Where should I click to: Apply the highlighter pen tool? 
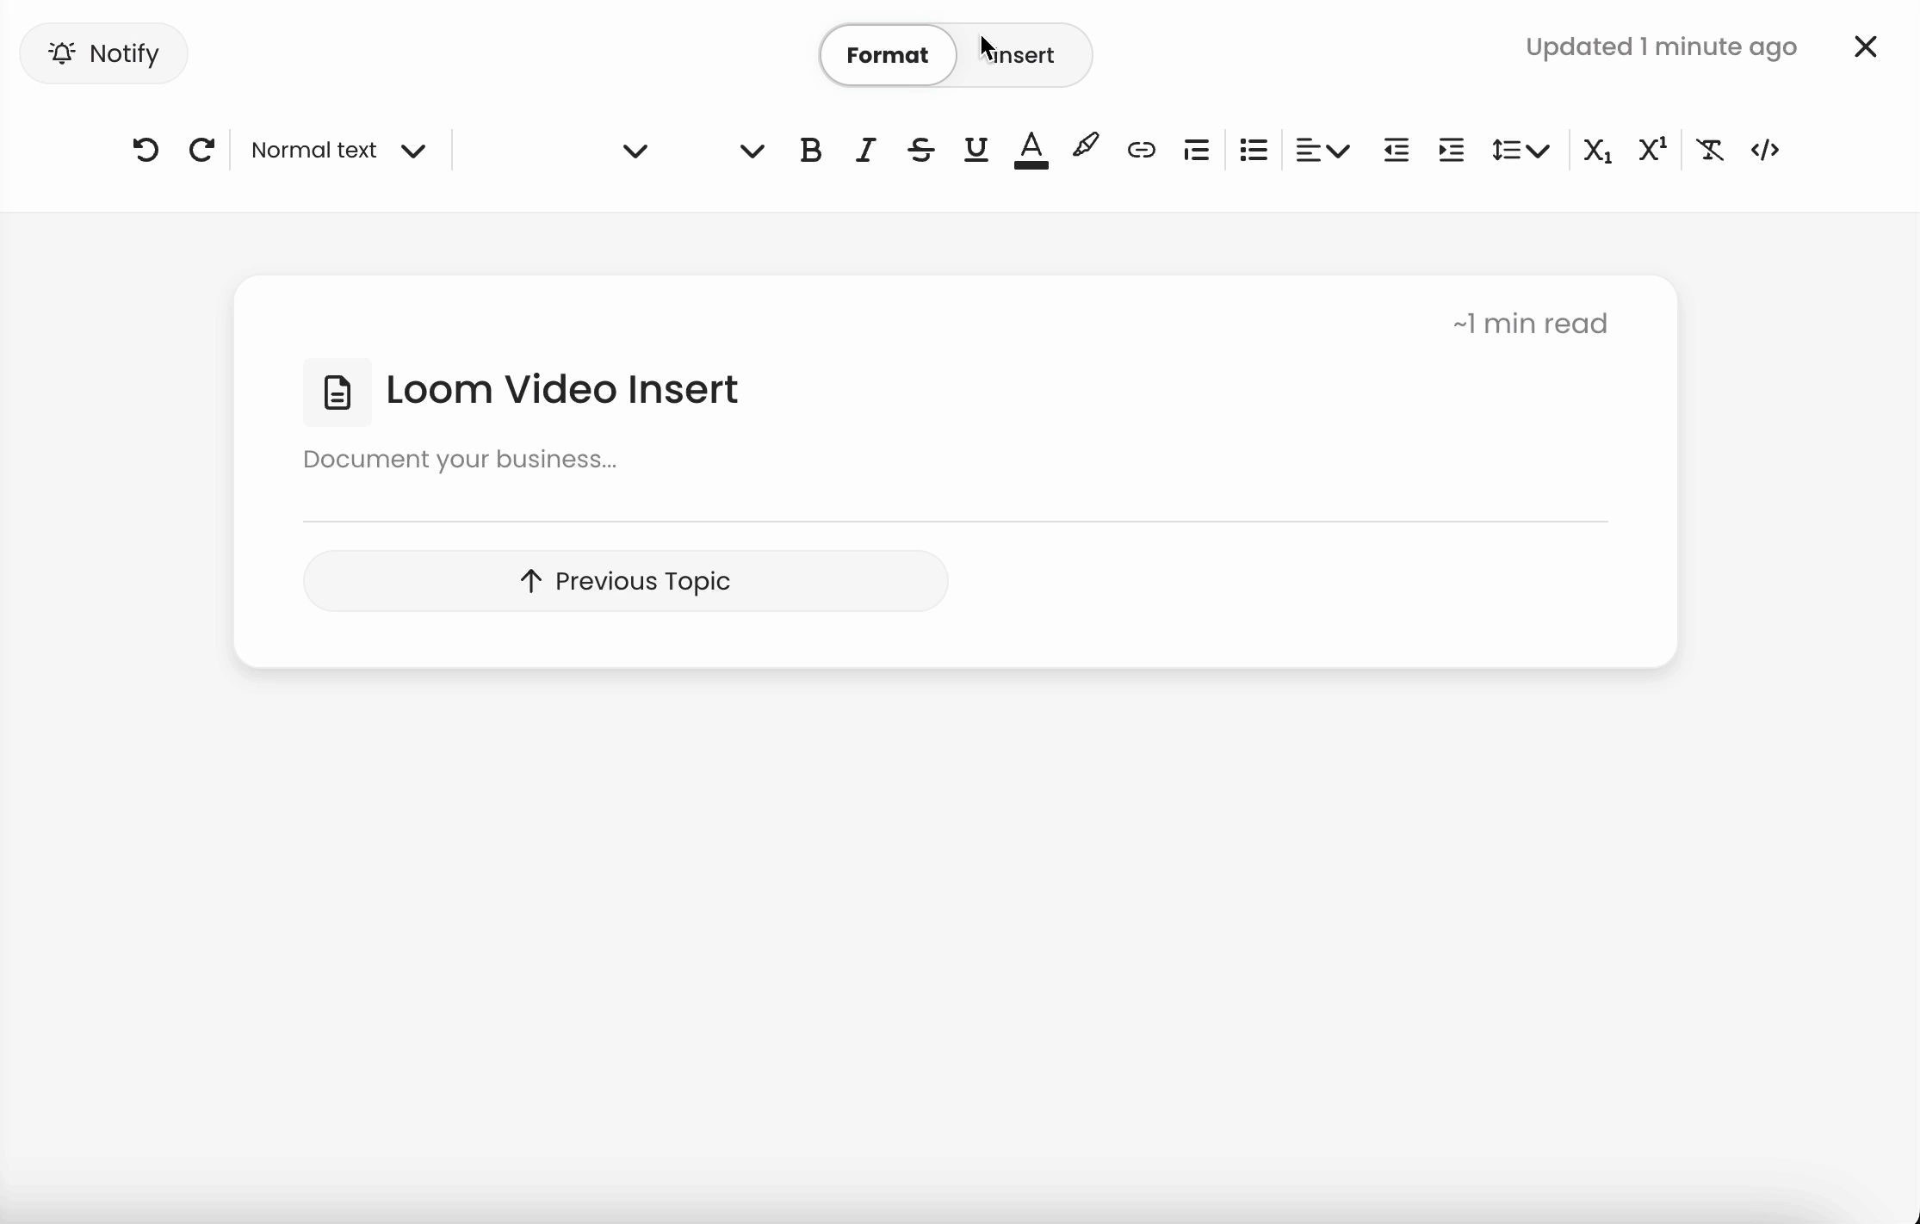point(1086,146)
